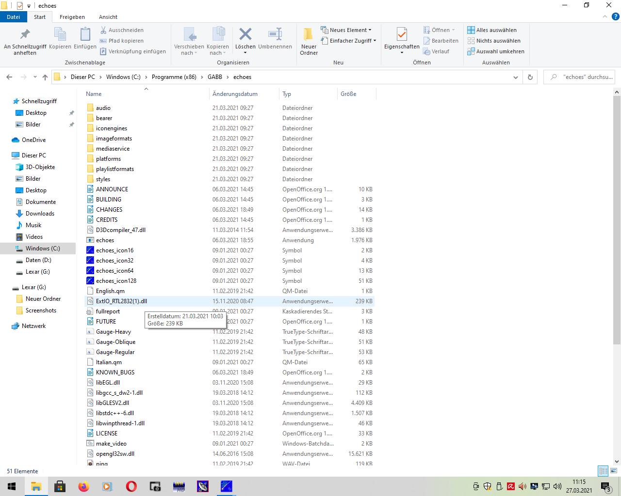Click the Einfügen clipboard icon
Viewport: 621px width, 496px height.
[85, 38]
